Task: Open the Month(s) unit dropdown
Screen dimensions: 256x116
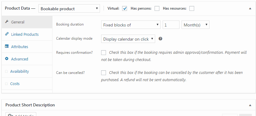Action: click(195, 25)
